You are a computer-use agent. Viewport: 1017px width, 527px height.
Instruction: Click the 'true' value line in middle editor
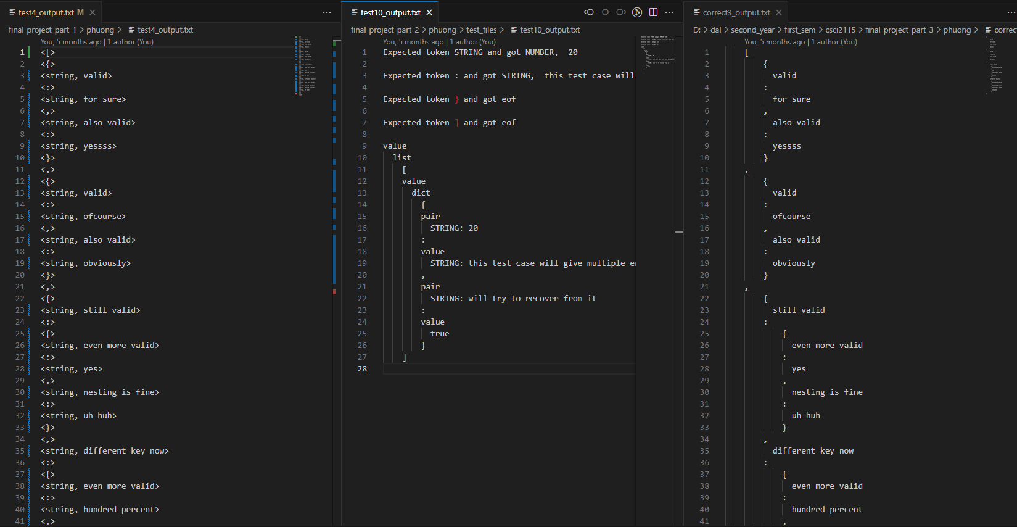tap(440, 334)
